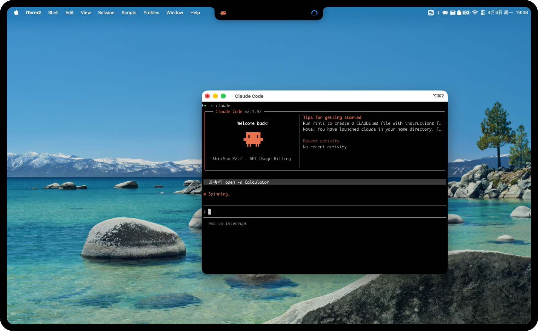Open the Scripts menu

tap(129, 12)
